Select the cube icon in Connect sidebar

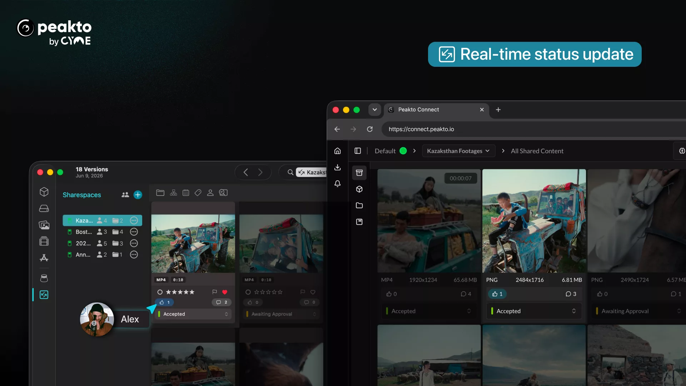359,189
